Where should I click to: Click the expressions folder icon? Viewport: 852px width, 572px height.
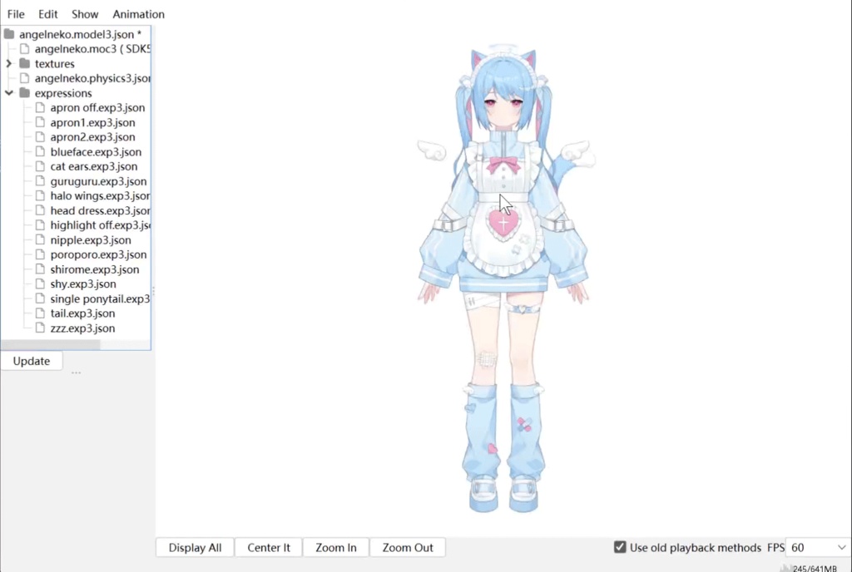[x=23, y=93]
